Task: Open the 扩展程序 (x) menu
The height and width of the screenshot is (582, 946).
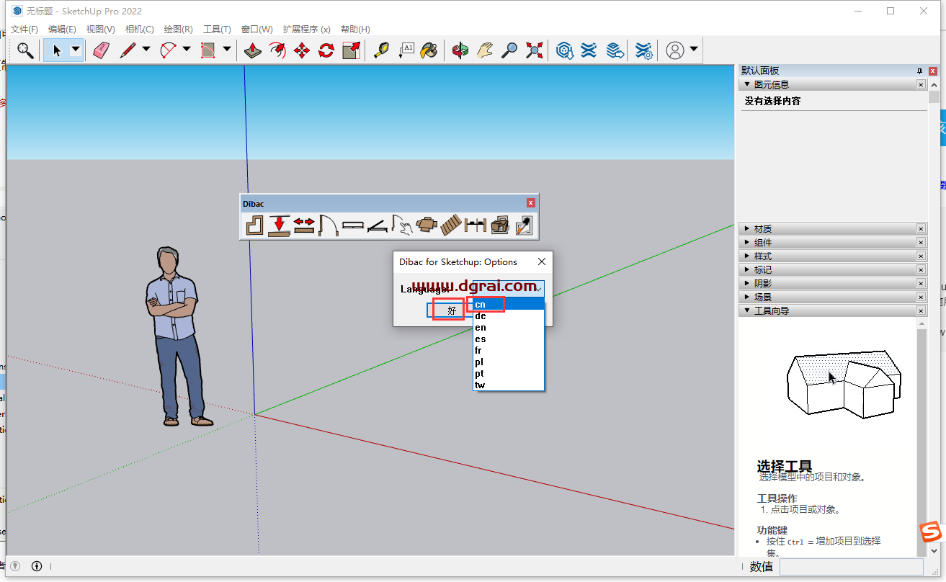Action: (307, 30)
